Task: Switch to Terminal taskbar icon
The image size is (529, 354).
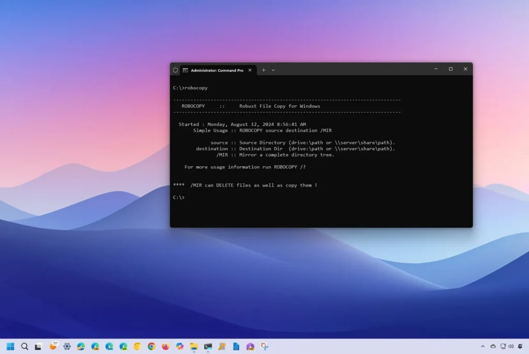Action: pos(208,346)
